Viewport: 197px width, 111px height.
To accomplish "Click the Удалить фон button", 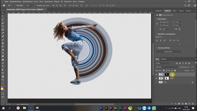I will (168, 51).
